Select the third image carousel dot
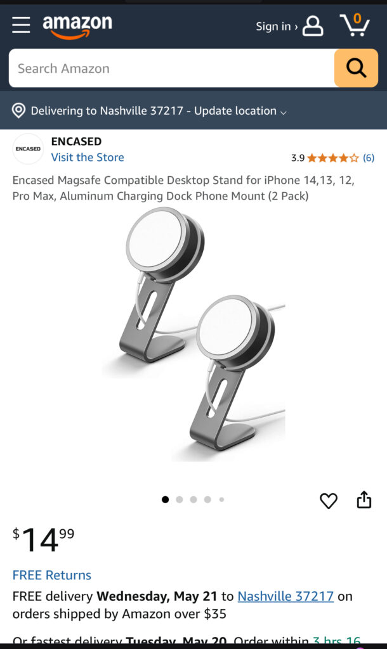Image resolution: width=387 pixels, height=649 pixels. coord(193,499)
